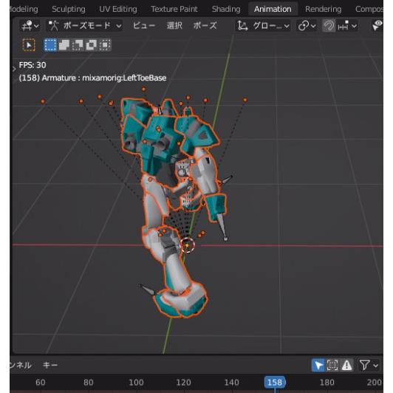The height and width of the screenshot is (393, 393).
Task: Click the current frame 158 marker
Action: coord(275,382)
